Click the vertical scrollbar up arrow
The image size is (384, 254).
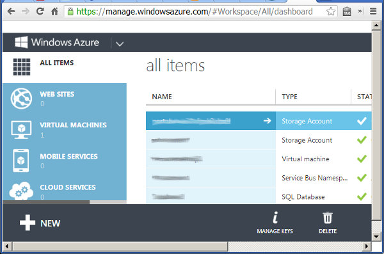click(x=376, y=26)
